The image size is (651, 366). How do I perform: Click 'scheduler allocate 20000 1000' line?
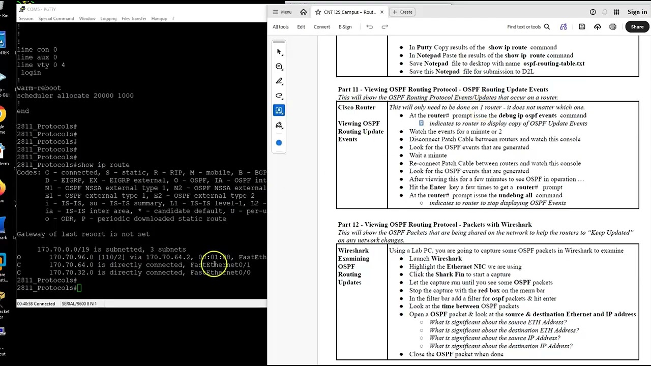tap(75, 96)
